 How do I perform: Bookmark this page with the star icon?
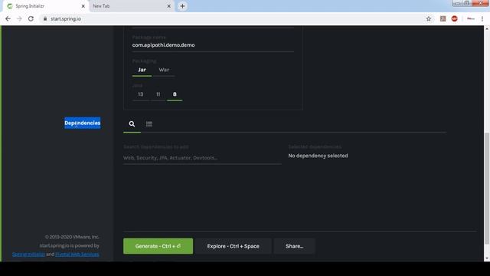[x=429, y=18]
